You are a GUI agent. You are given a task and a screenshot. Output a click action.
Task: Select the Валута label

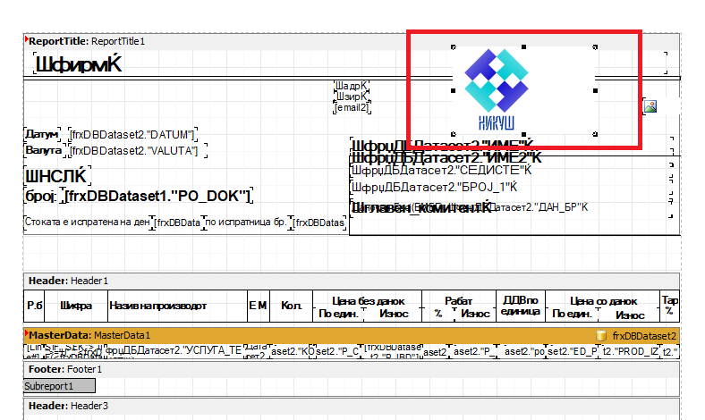tap(44, 150)
